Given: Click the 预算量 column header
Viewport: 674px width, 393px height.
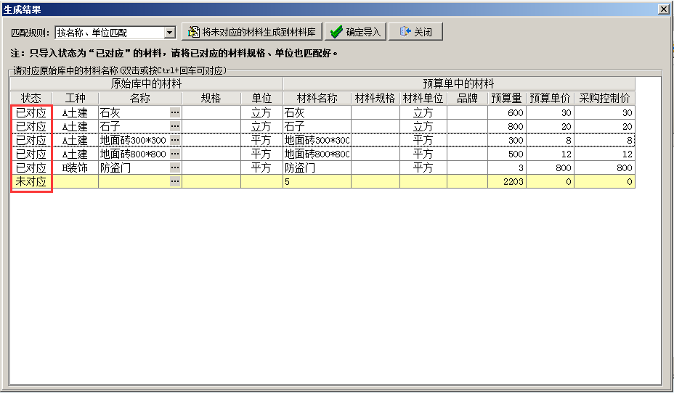Looking at the screenshot, I should click(x=506, y=98).
